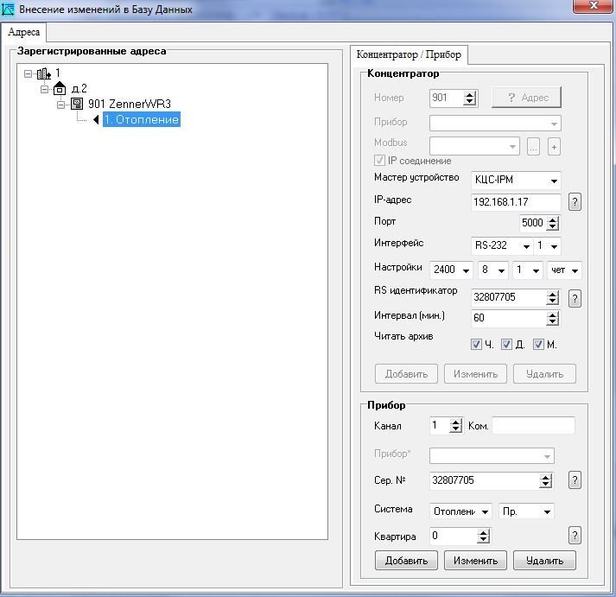Image resolution: width=616 pixels, height=597 pixels.
Task: Switch to the Концентратор / Прибор tab
Action: 409,54
